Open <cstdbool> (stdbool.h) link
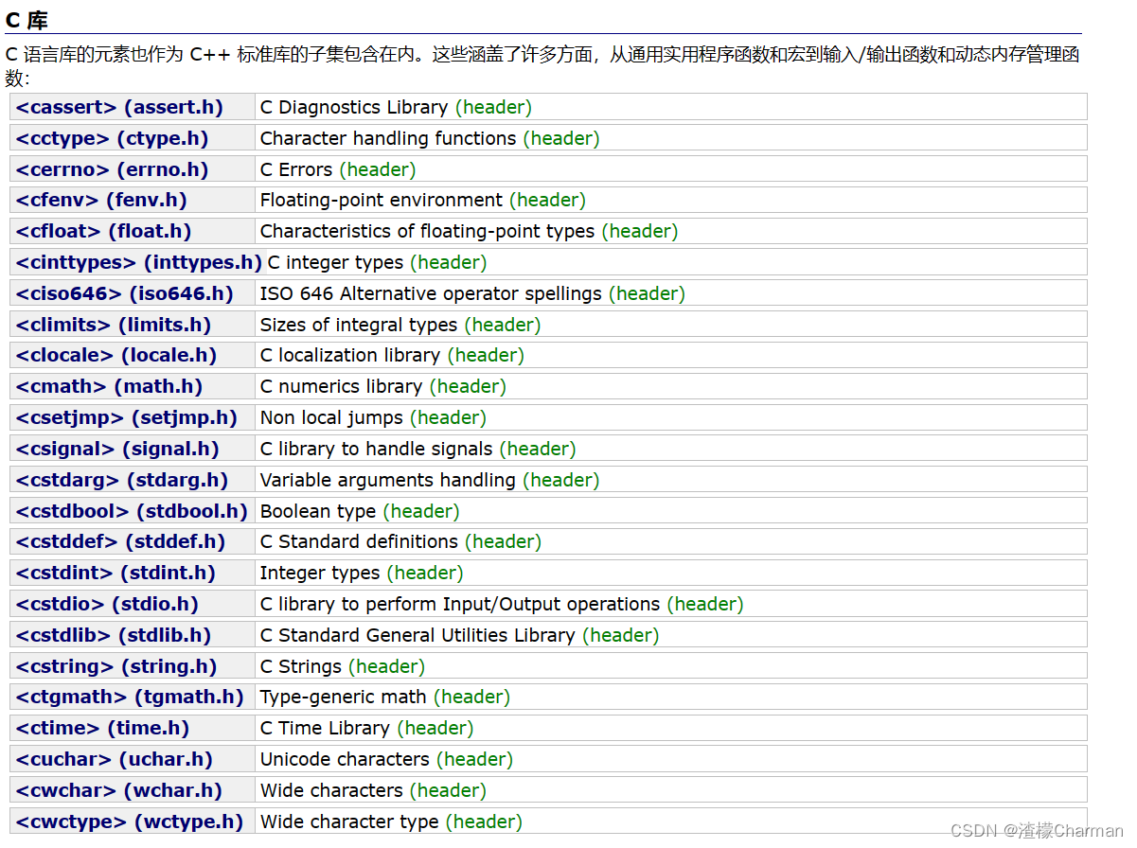 pyautogui.click(x=132, y=511)
